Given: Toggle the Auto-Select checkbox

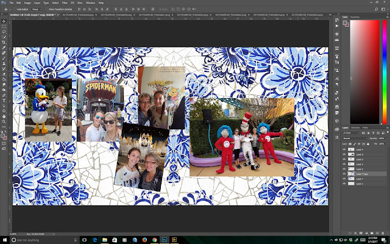Looking at the screenshot, I should (x=15, y=9).
